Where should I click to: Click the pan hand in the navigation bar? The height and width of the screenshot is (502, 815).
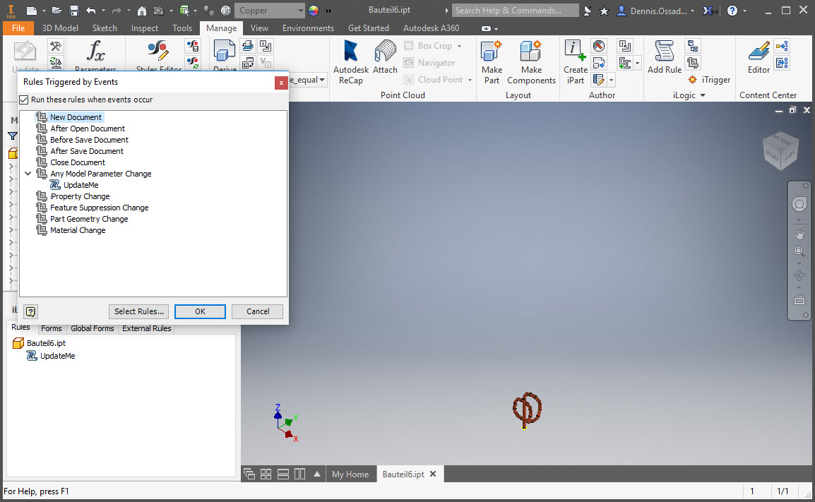[x=799, y=233]
